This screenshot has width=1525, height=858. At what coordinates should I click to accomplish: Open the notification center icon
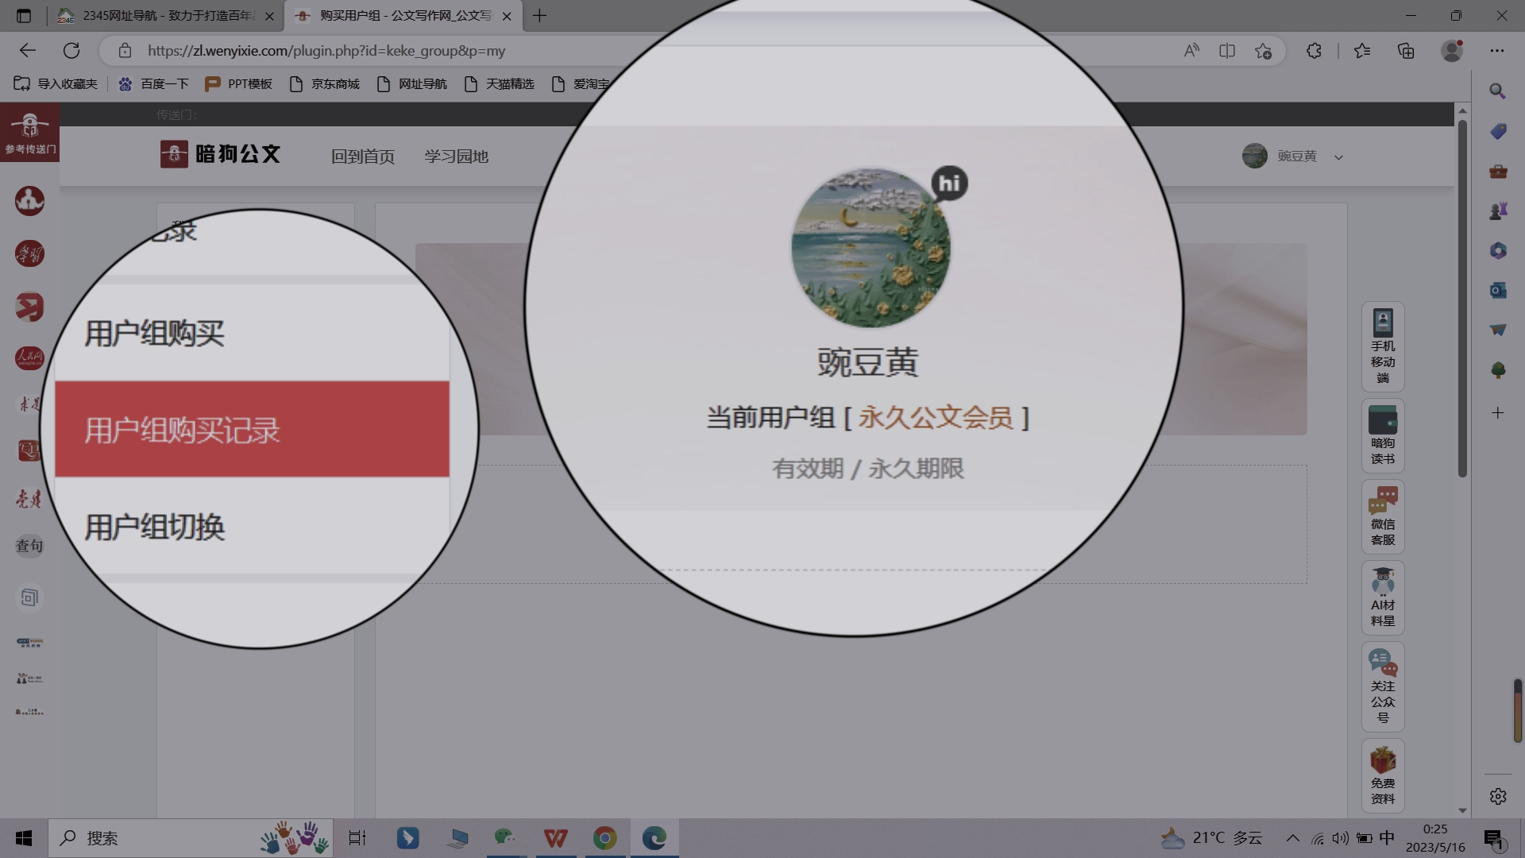click(1493, 838)
